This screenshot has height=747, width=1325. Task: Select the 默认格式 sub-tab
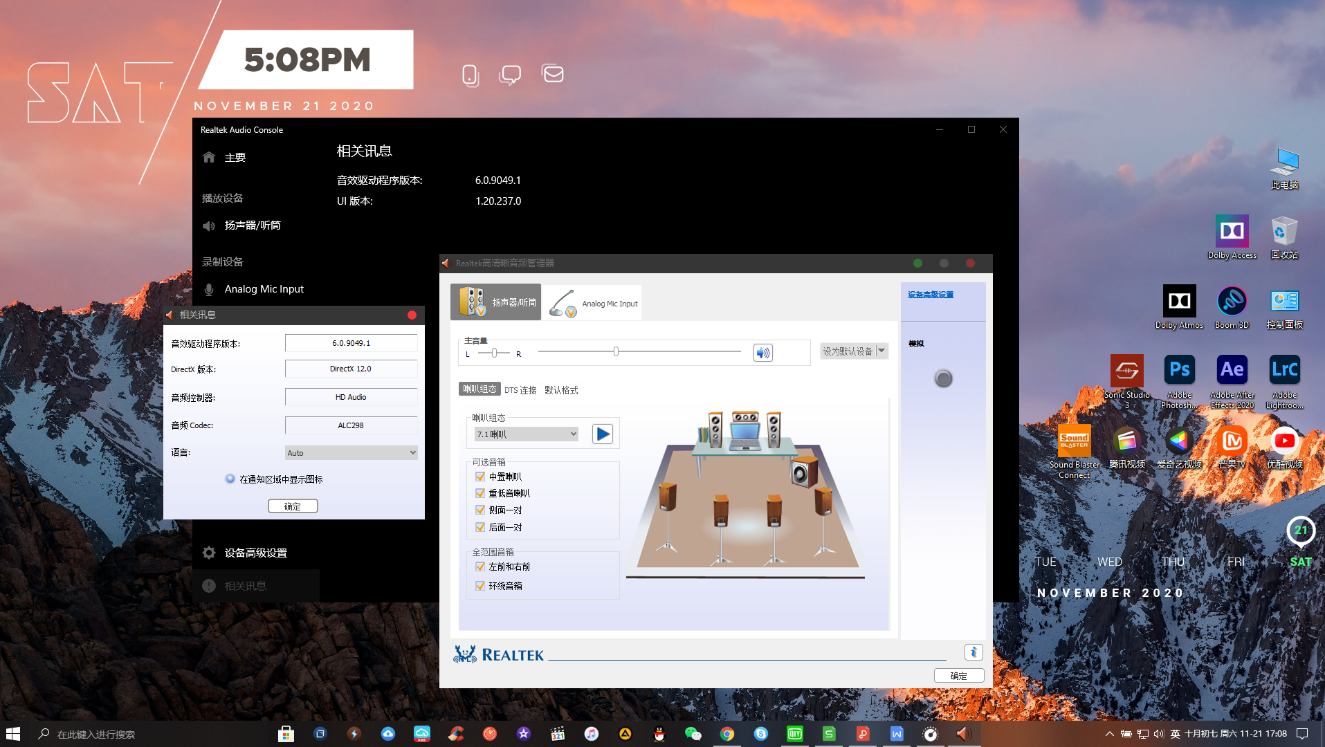[561, 390]
